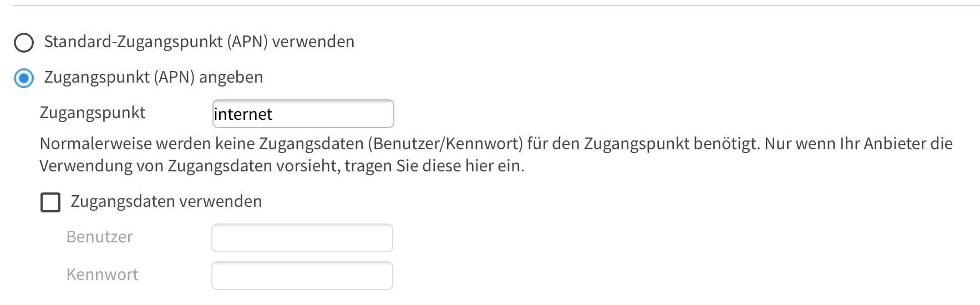Screen dimensions: 980x305
Task: Enable the Zugangsdaten verwenden checkbox
Action: (50, 202)
